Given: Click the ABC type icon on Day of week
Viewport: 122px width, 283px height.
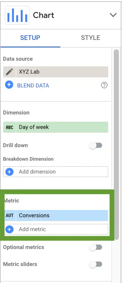Looking at the screenshot, I should pos(9,127).
